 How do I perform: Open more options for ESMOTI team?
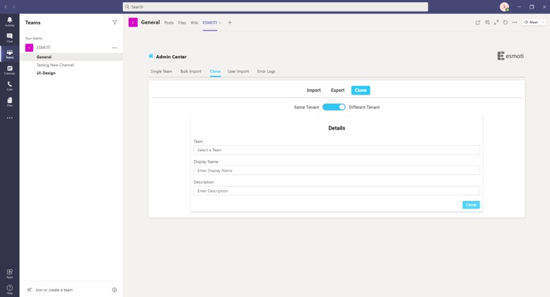[x=115, y=48]
